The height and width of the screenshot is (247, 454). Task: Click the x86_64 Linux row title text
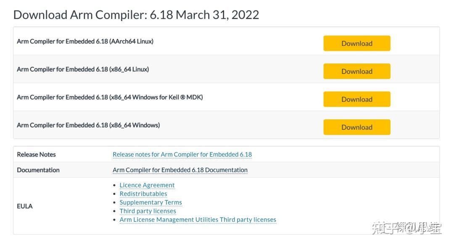point(83,69)
